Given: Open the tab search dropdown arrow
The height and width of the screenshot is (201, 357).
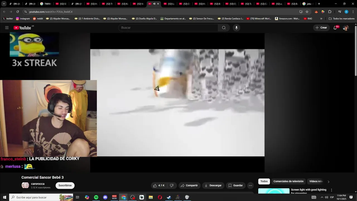Looking at the screenshot, I should (4, 4).
